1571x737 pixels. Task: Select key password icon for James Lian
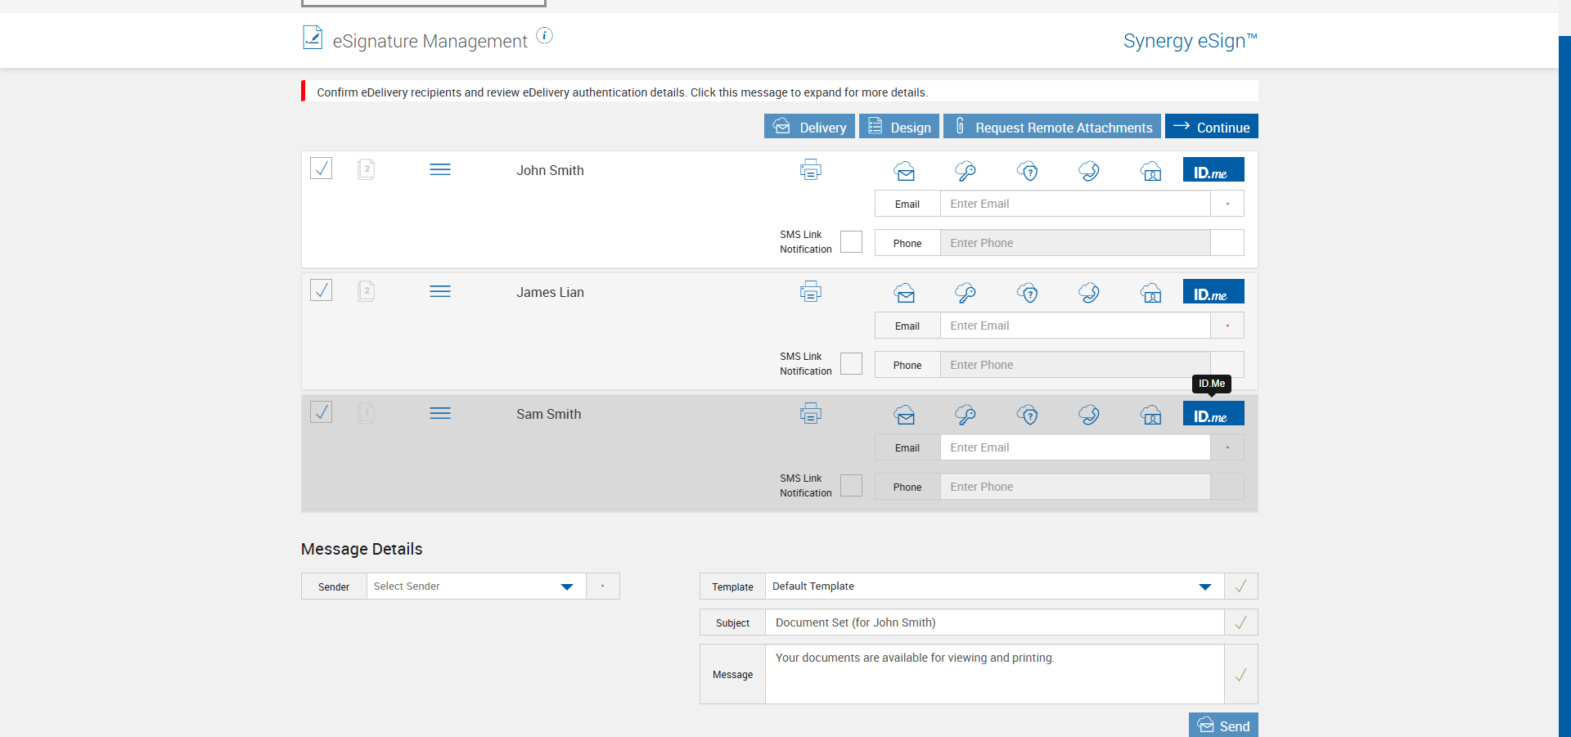tap(966, 293)
